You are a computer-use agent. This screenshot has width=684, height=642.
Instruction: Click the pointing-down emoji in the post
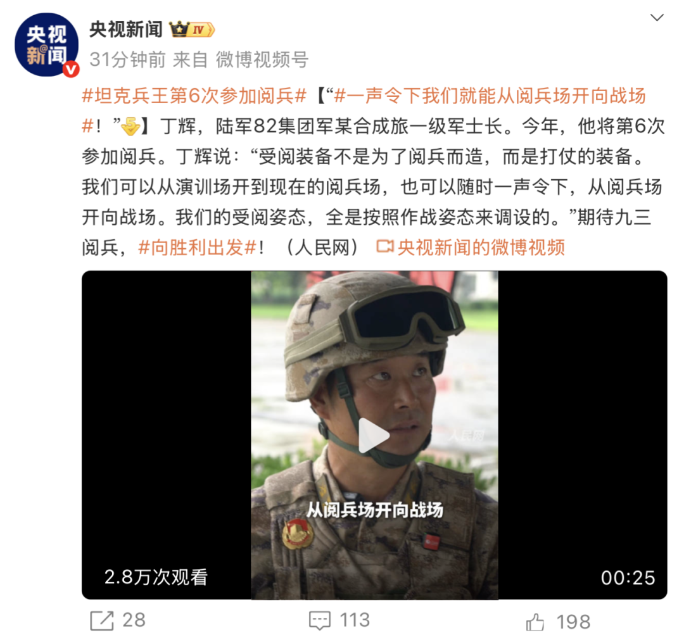(130, 127)
